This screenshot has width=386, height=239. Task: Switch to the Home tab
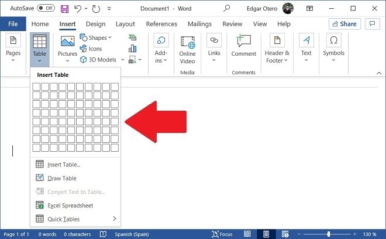tap(40, 24)
